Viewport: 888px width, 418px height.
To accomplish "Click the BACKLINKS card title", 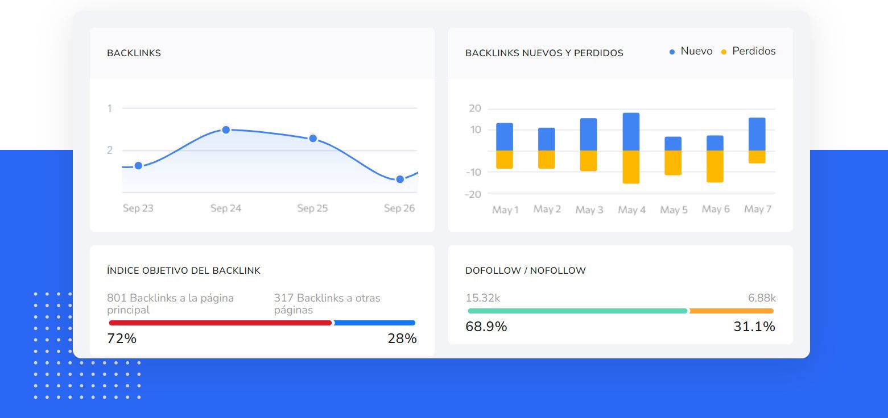I will 134,53.
